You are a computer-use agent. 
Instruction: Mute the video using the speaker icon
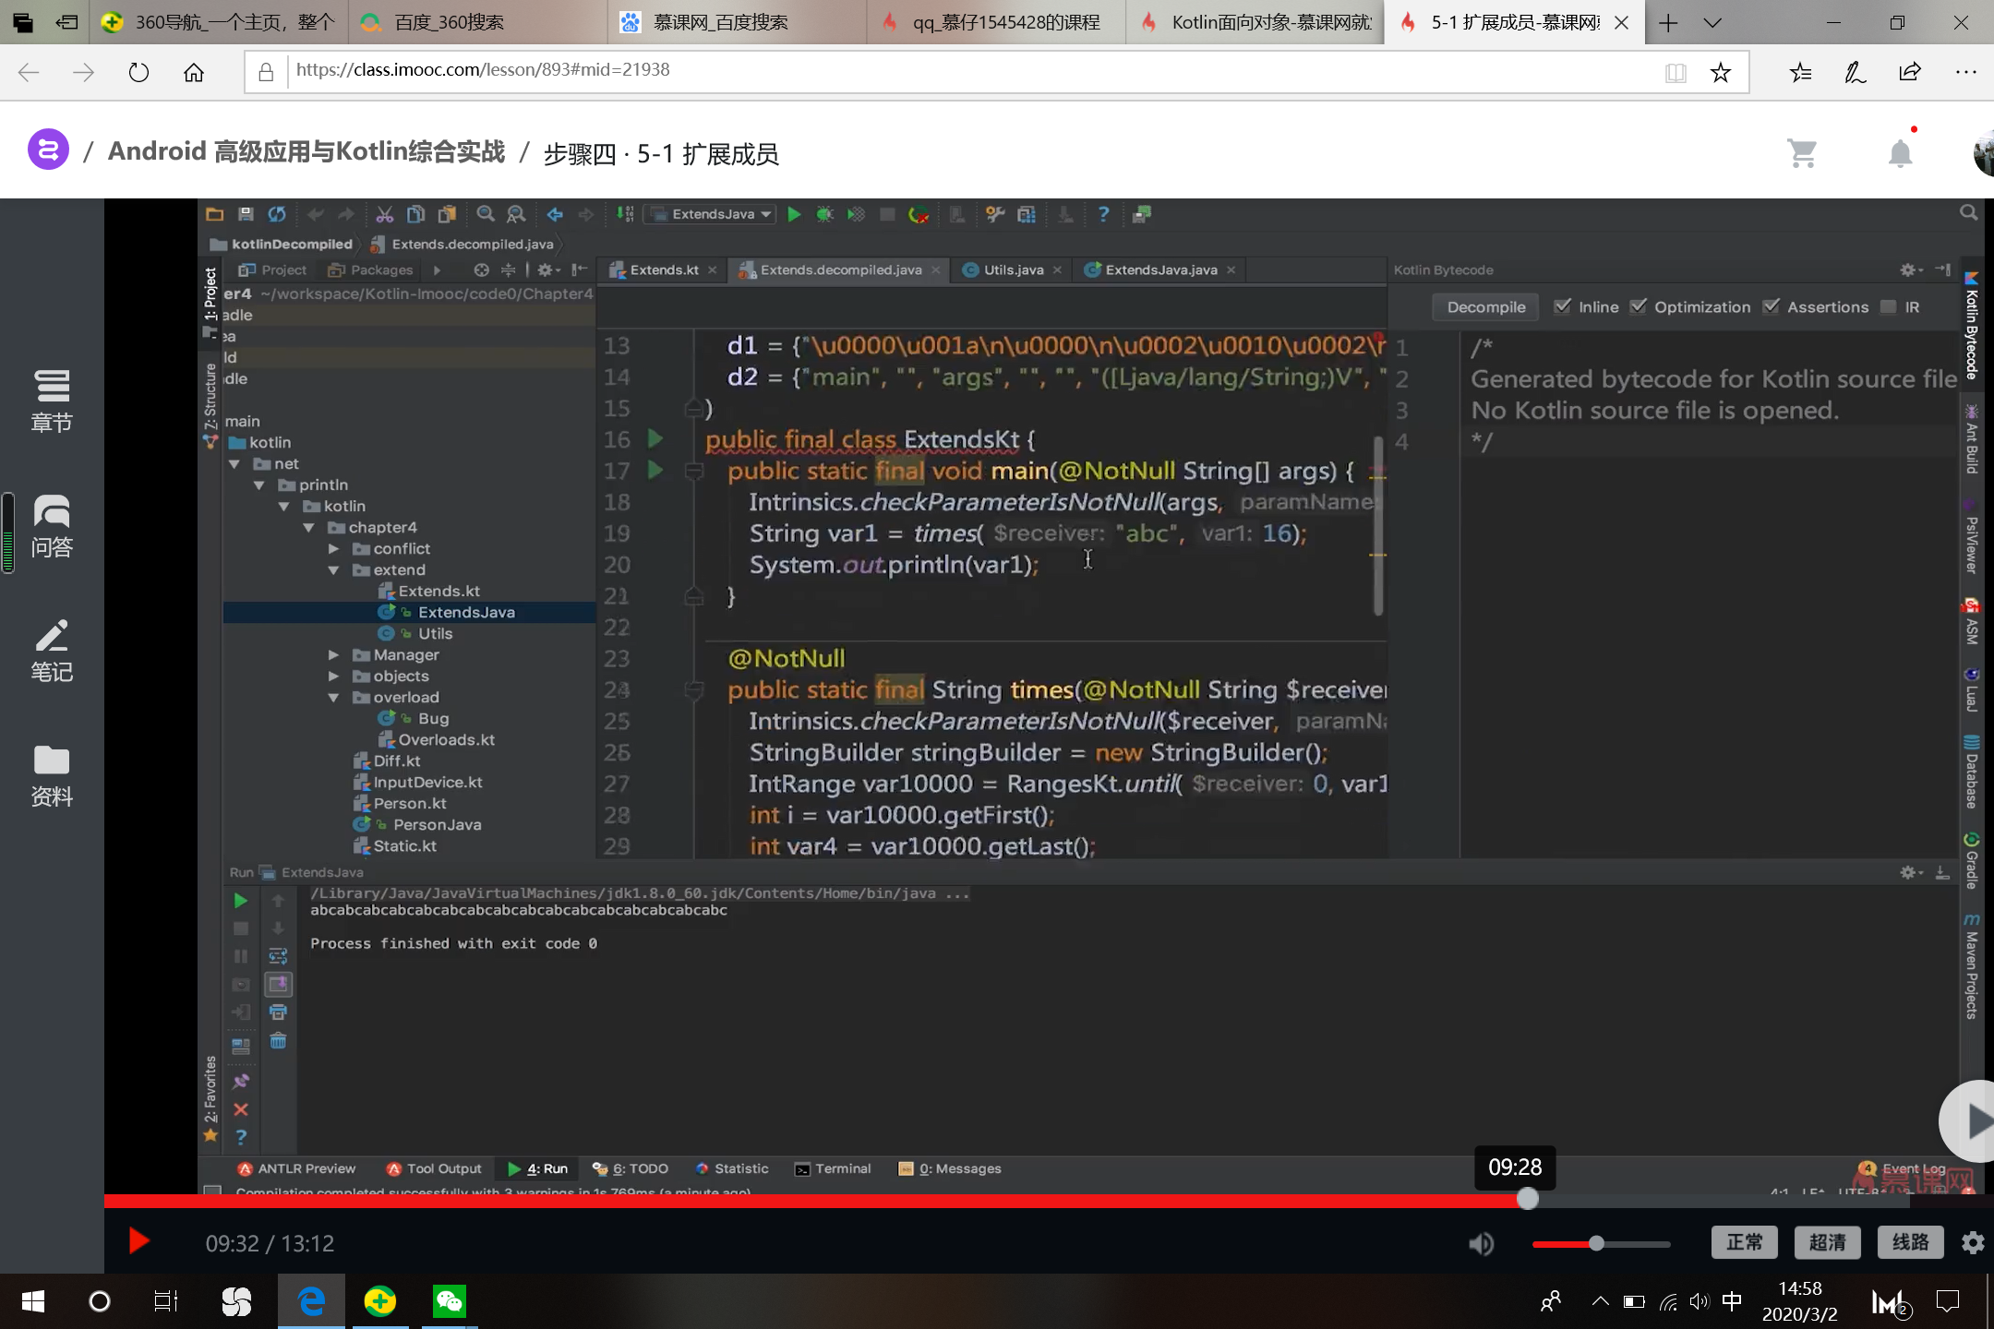pyautogui.click(x=1481, y=1243)
